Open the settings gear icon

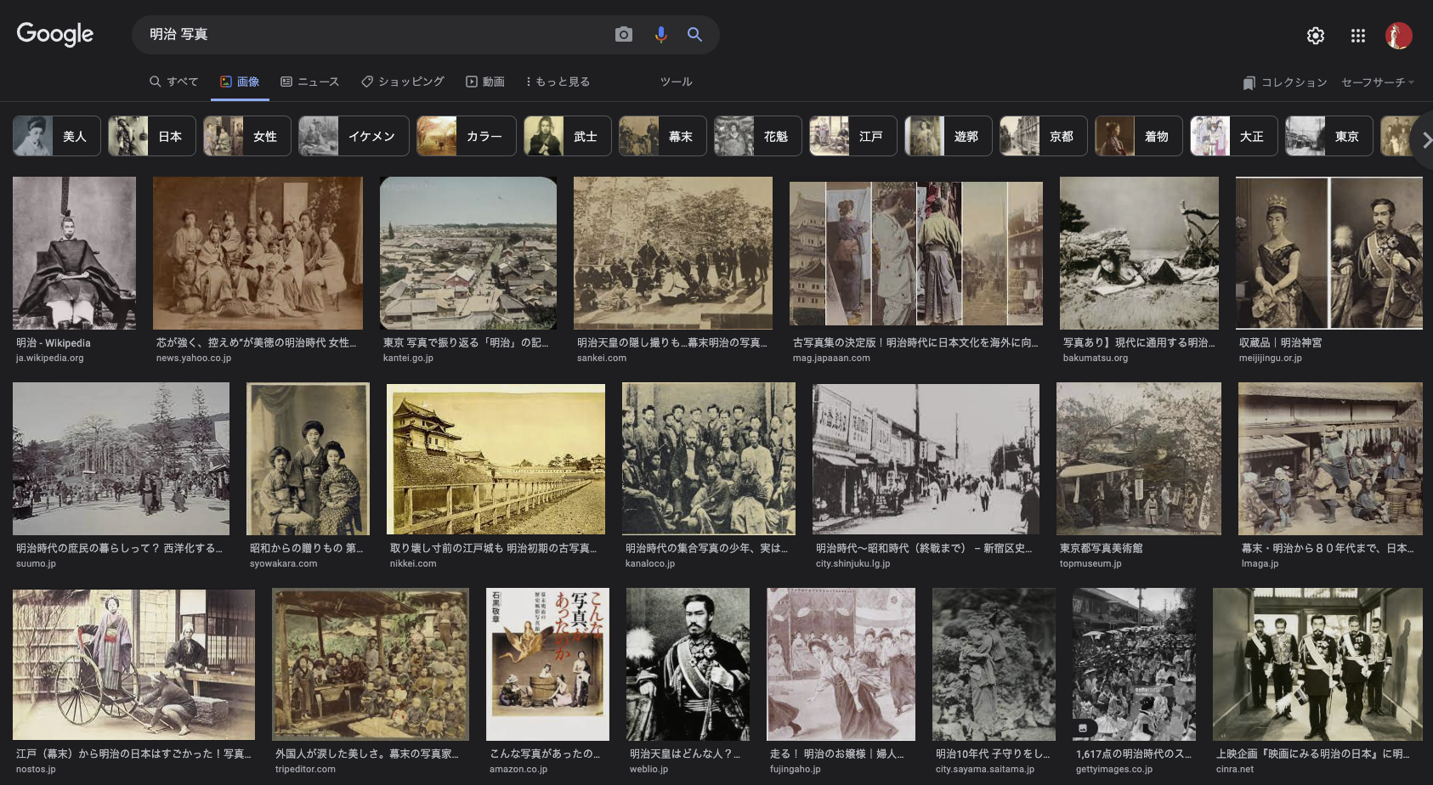(x=1315, y=36)
